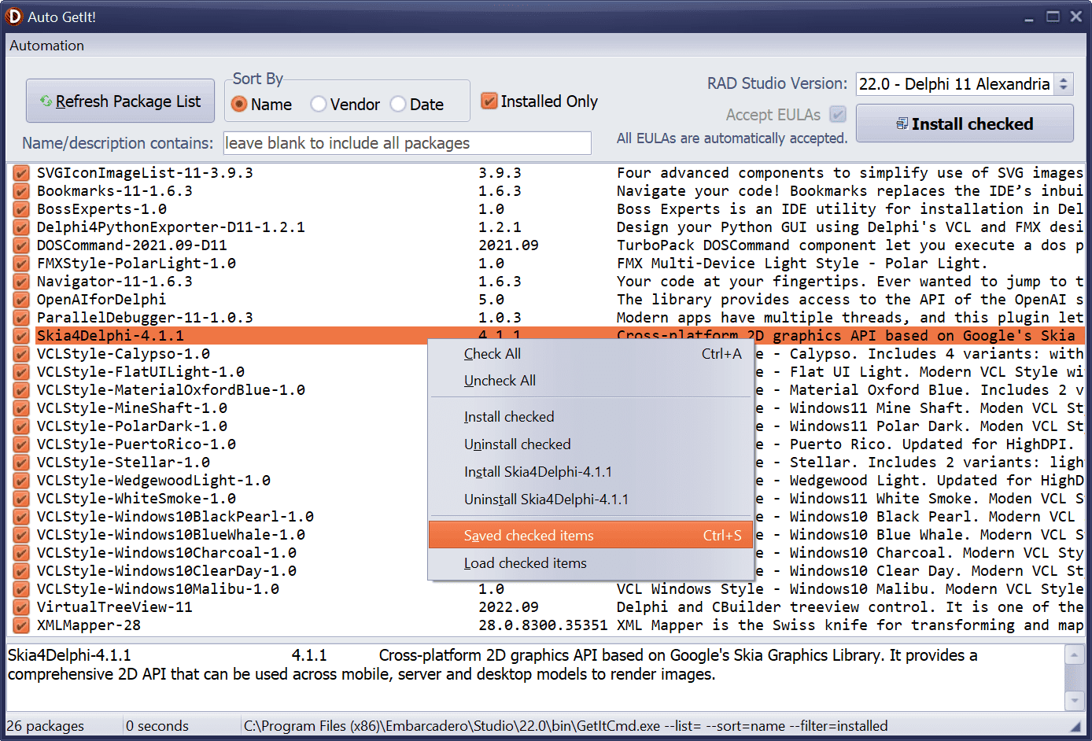Screen dimensions: 1092x741
Task: Select the VirtualTreeView-11 package name
Action: pos(115,607)
